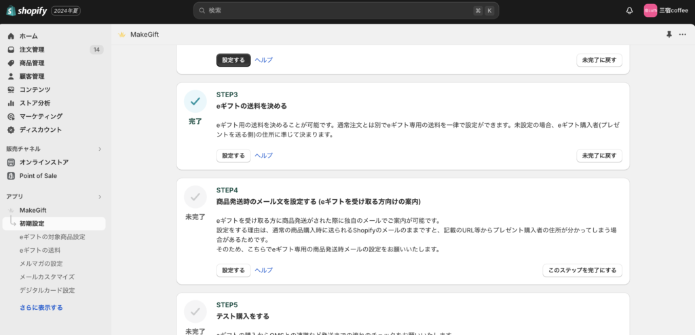
Task: Click the 顧客管理 person icon
Action: (11, 76)
